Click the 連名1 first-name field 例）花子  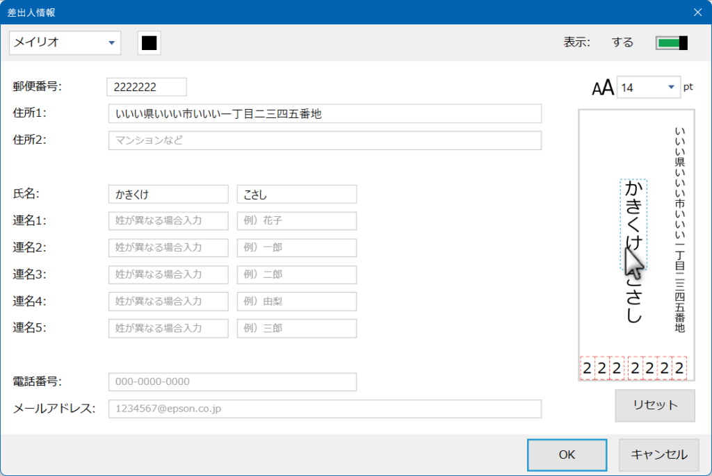tap(296, 220)
